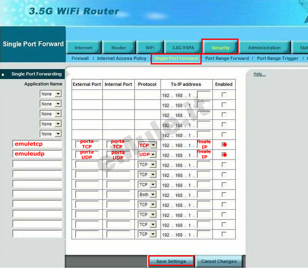Click IP last octet field in emuletcp row
The image size is (308, 268).
click(204, 144)
